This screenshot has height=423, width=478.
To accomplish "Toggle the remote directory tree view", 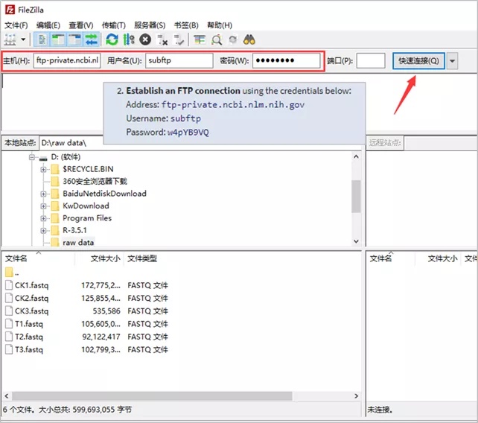I will (74, 39).
